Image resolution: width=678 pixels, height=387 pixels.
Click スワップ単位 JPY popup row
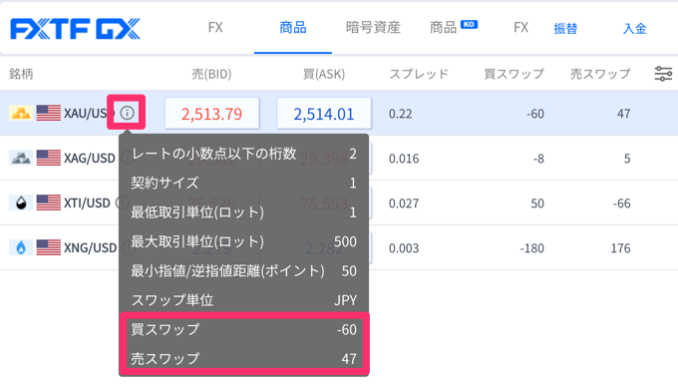(244, 300)
